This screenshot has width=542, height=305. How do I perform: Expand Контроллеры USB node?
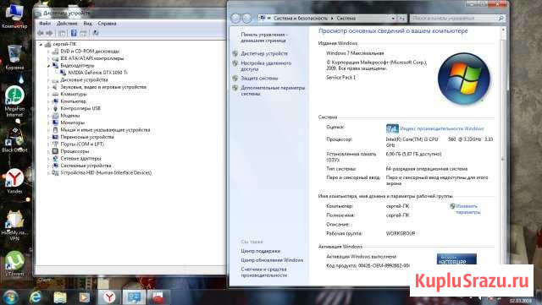(x=48, y=109)
